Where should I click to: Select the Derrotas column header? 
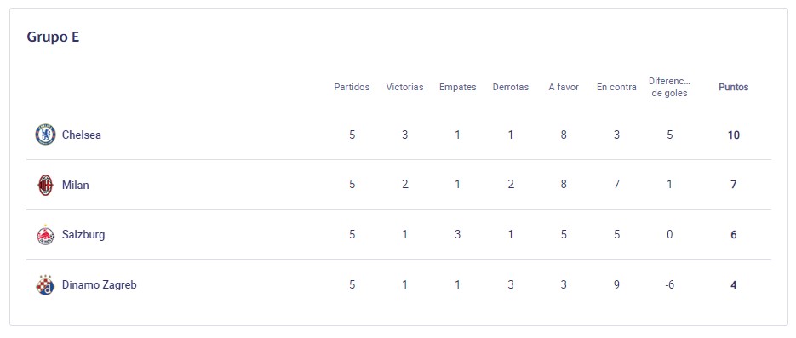510,88
